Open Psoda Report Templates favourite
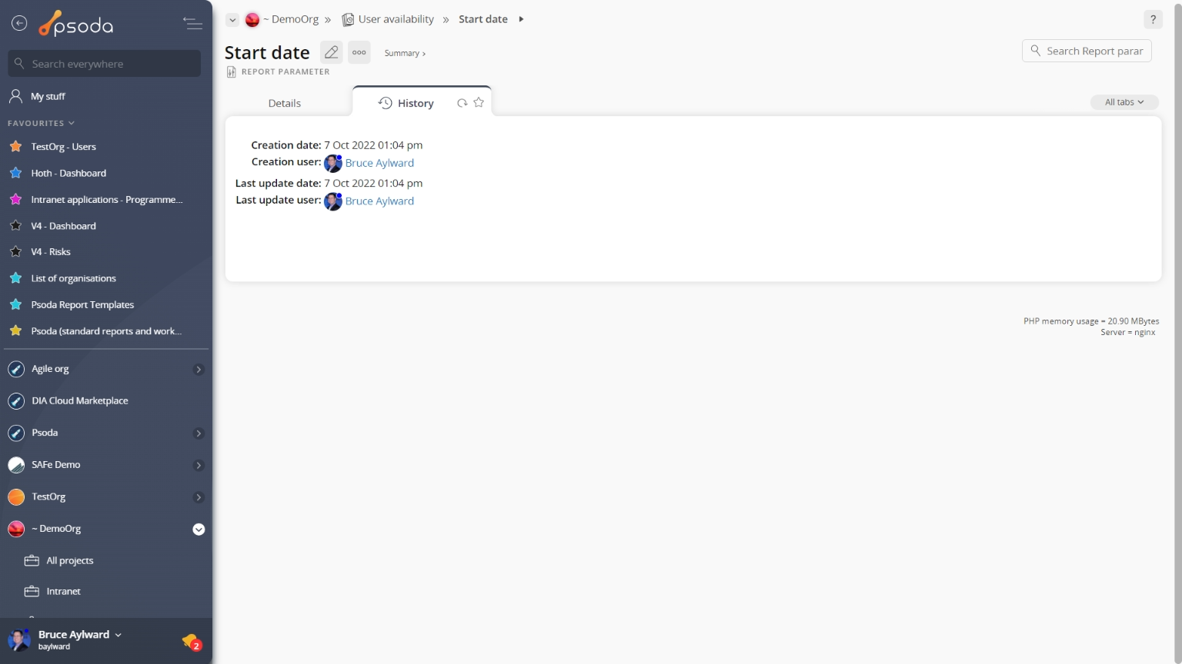The width and height of the screenshot is (1182, 664). pyautogui.click(x=82, y=304)
